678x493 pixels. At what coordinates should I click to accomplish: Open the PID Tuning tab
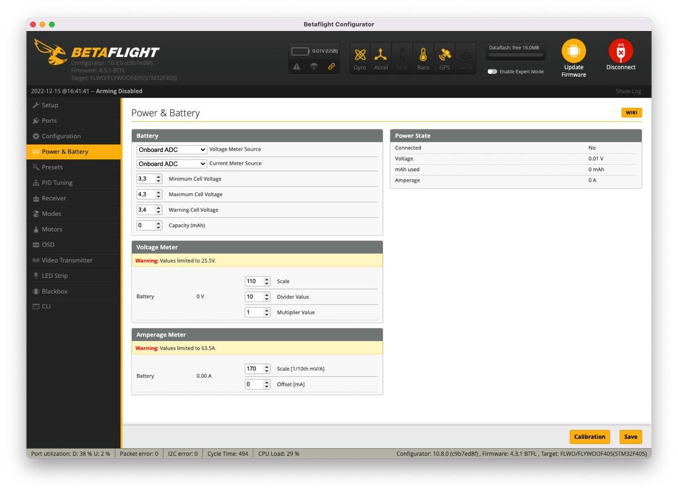(73, 183)
